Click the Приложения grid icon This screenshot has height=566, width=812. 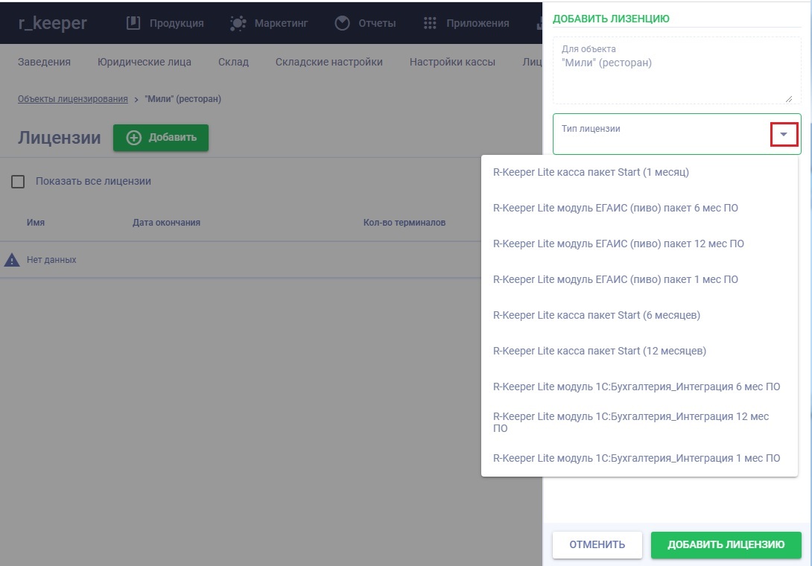(430, 23)
